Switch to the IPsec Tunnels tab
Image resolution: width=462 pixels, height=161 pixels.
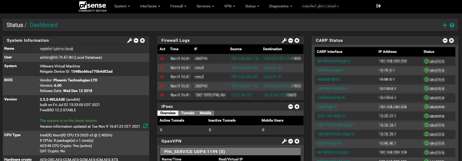(188, 113)
